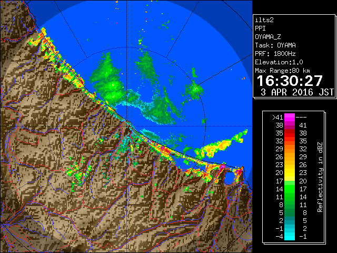Image resolution: width=337 pixels, height=253 pixels.
Task: Click the 'Reflectivity in dBZ' legend title
Action: (320, 177)
